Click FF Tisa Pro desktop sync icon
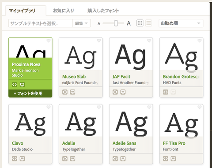Image resolution: width=212 pixels, height=168 pixels. (x=173, y=159)
